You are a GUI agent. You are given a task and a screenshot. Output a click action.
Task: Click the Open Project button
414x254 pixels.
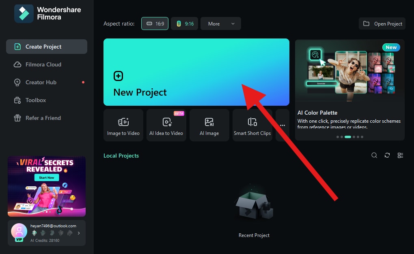382,24
